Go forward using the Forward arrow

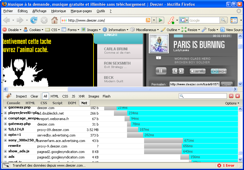pyautogui.click(x=20, y=20)
